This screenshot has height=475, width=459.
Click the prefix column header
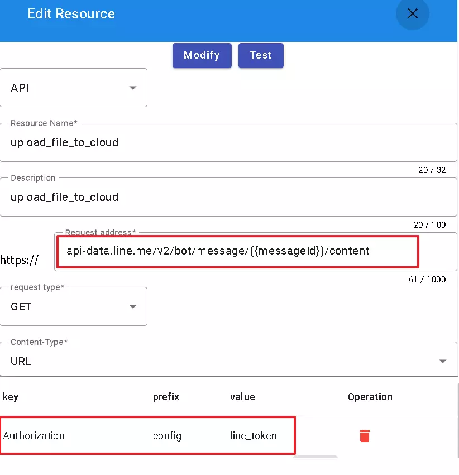(x=166, y=397)
